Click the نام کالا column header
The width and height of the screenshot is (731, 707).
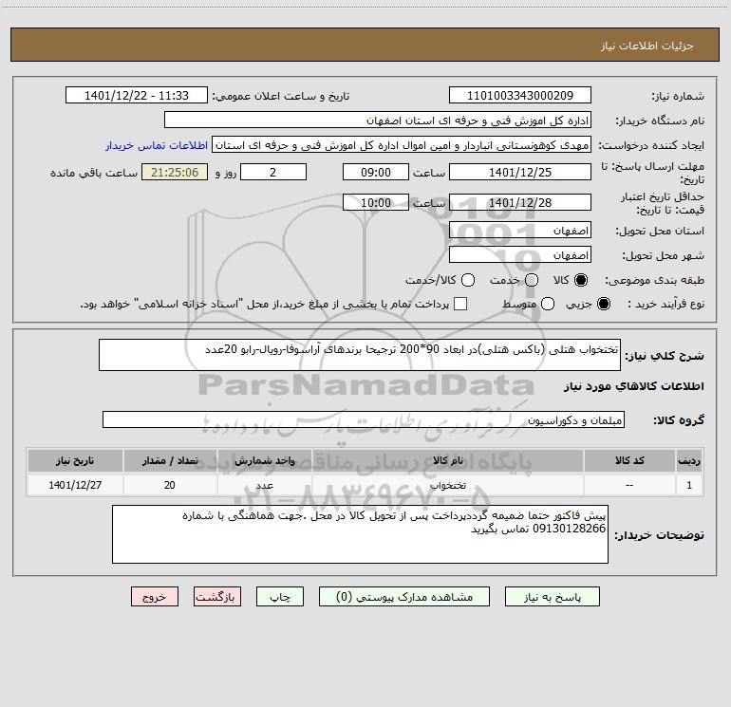pyautogui.click(x=447, y=460)
